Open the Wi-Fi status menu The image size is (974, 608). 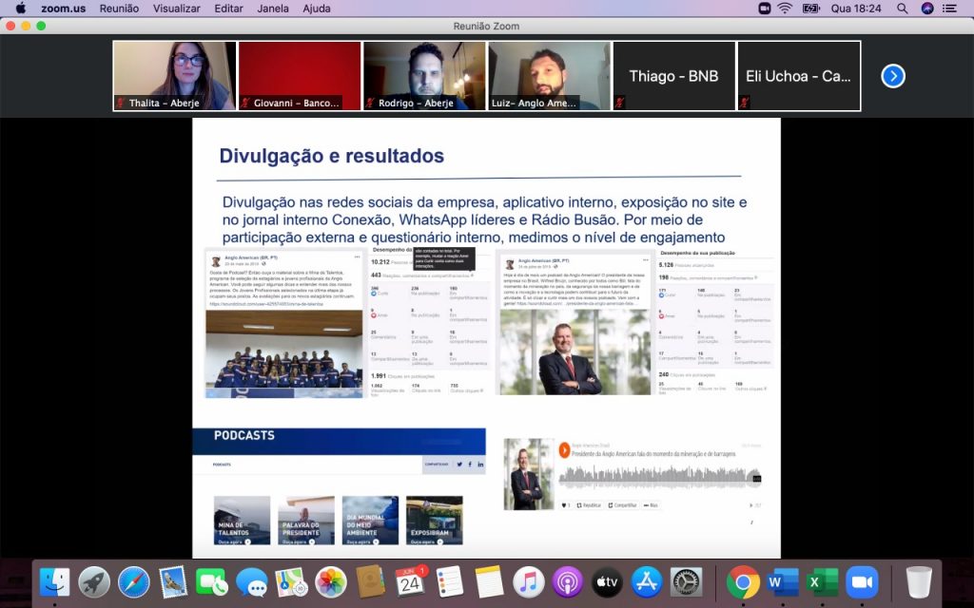tap(785, 9)
